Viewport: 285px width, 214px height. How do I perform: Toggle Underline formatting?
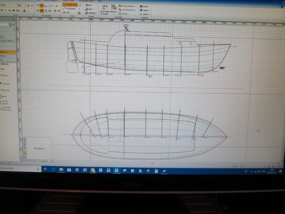pos(9,10)
